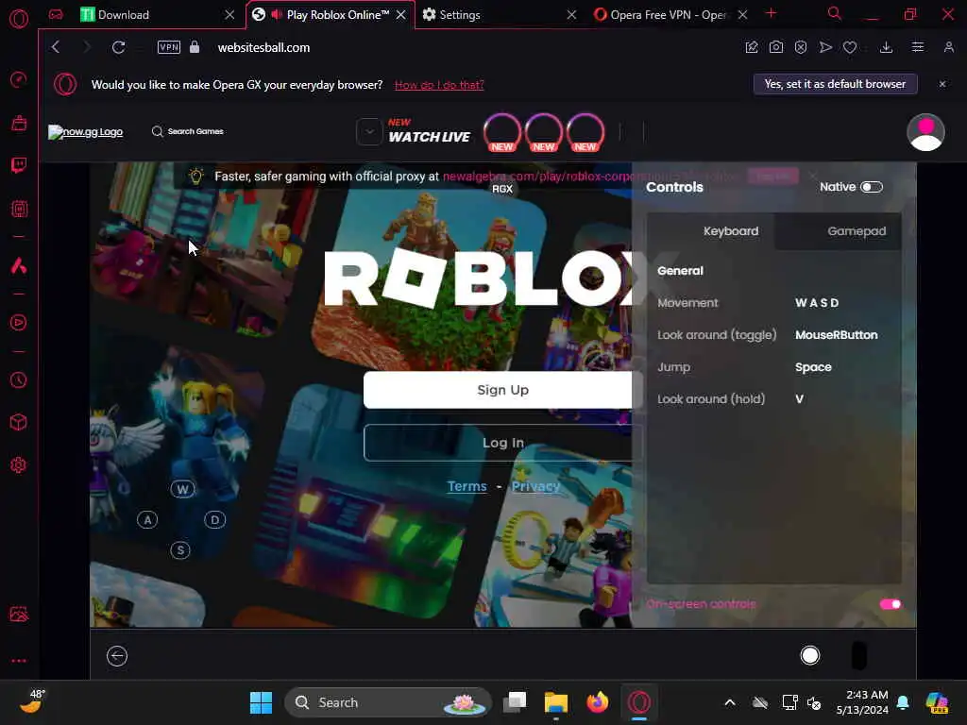Open the wallpapers image icon in sidebar
This screenshot has height=725, width=967.
(x=19, y=614)
